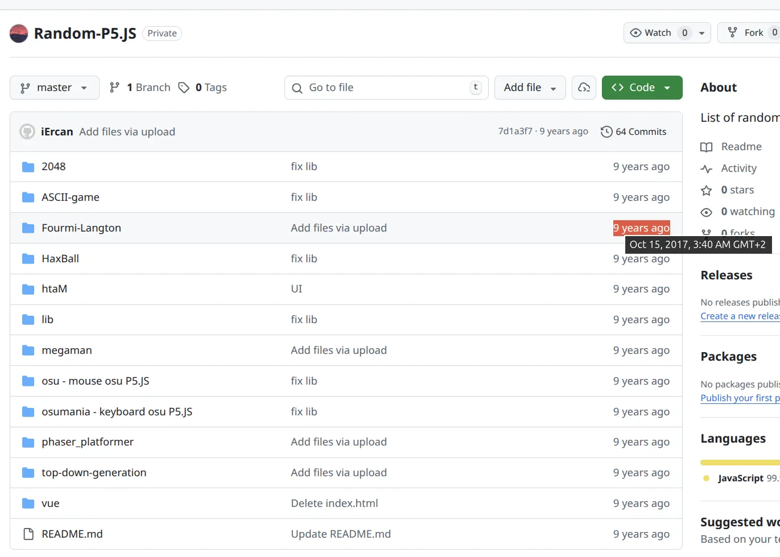The width and height of the screenshot is (780, 557).
Task: Click the eye icon beside 0 watching
Action: pos(706,212)
